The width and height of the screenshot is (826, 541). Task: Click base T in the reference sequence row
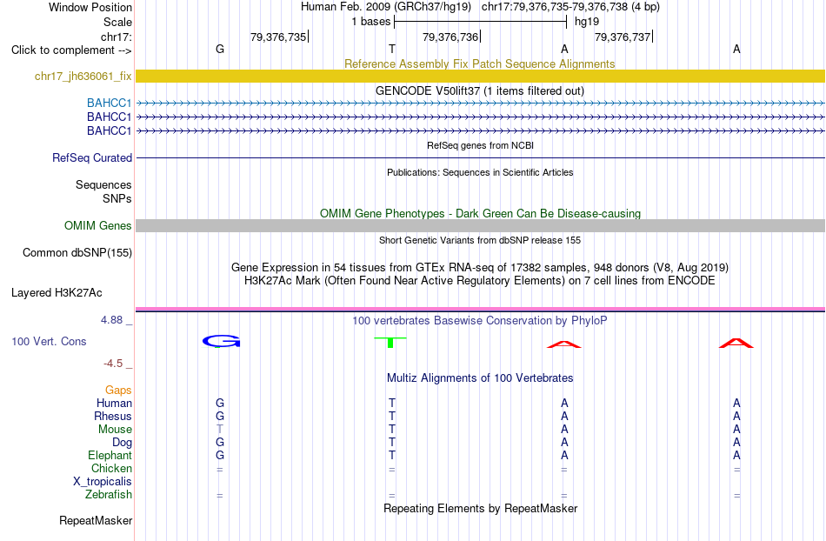click(391, 49)
